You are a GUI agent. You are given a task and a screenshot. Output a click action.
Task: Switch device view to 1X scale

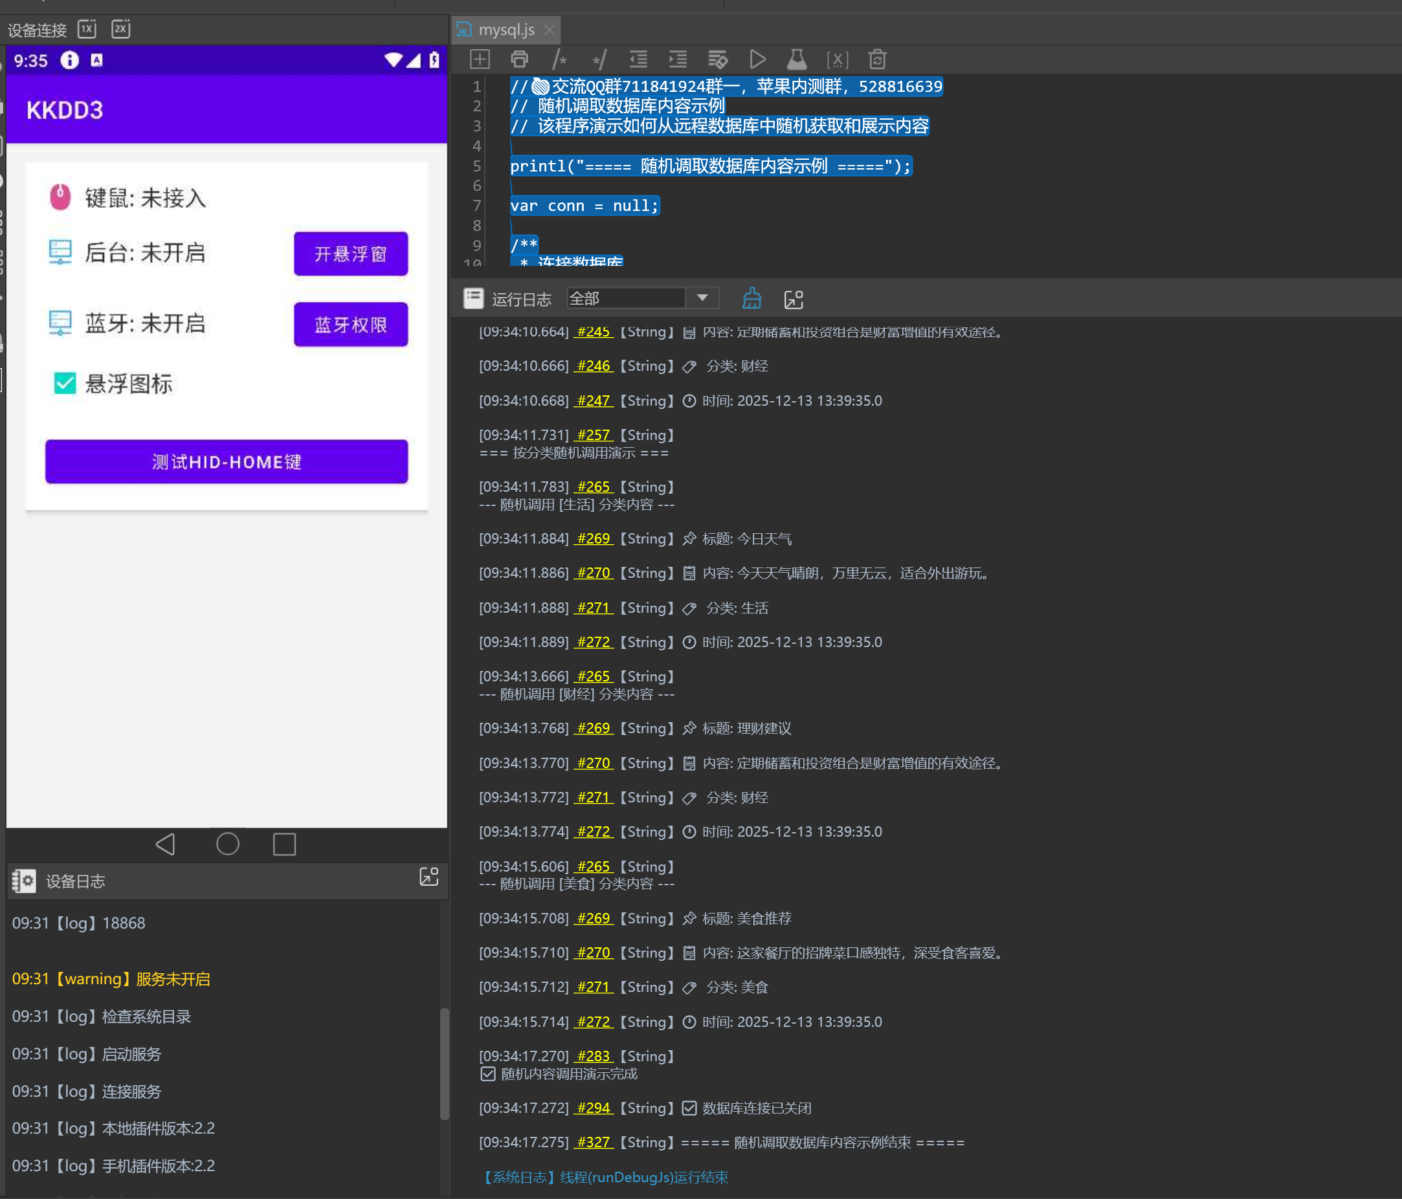click(87, 29)
